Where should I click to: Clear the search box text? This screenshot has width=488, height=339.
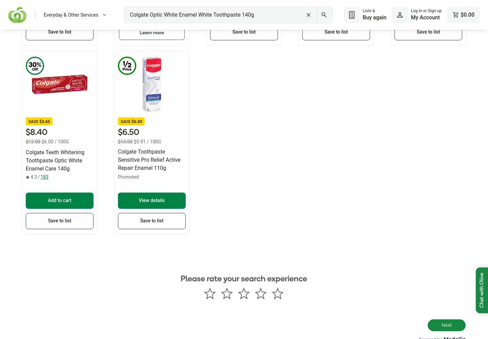click(308, 15)
